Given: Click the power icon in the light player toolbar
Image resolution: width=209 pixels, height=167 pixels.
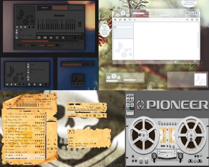Looking at the screenshot, I should pos(197,20).
